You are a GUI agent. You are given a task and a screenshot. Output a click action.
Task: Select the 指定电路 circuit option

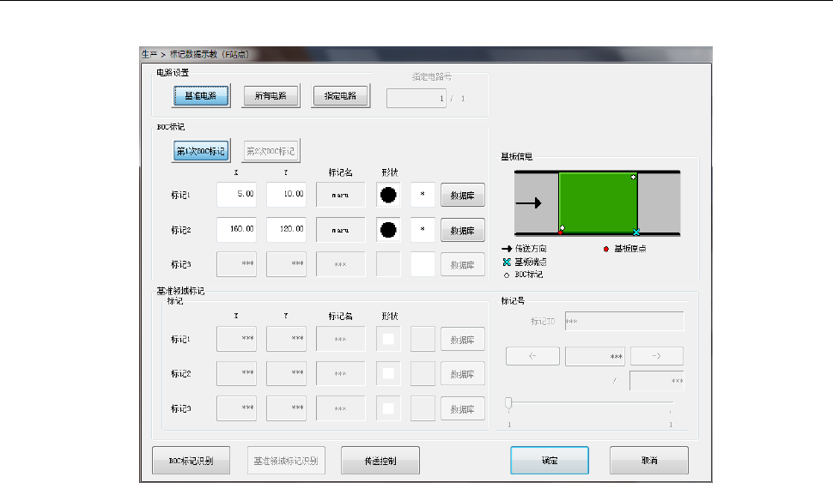pos(340,96)
